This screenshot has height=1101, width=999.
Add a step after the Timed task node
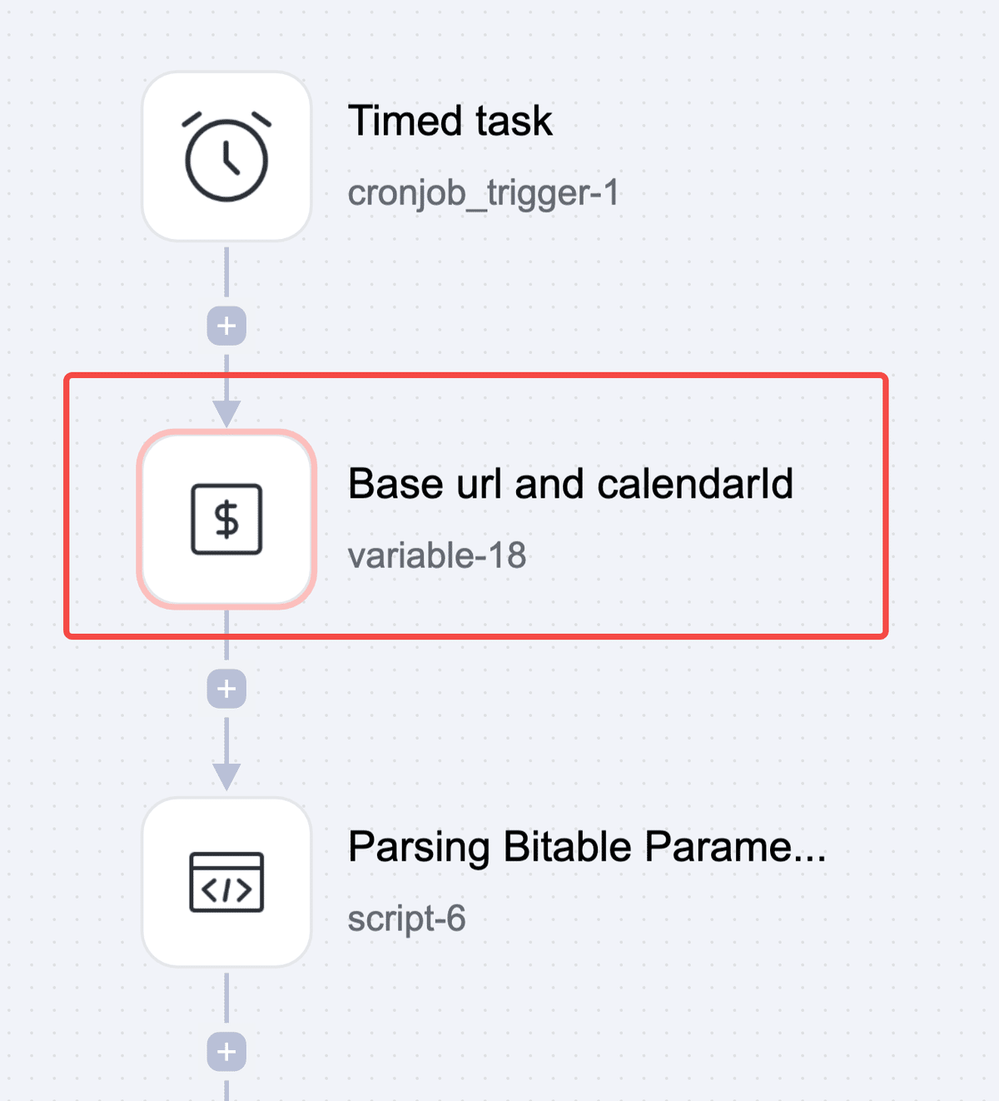tap(226, 326)
